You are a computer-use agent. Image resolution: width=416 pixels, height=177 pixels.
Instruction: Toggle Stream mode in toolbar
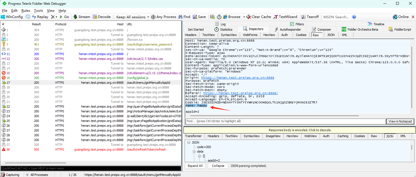(x=82, y=17)
